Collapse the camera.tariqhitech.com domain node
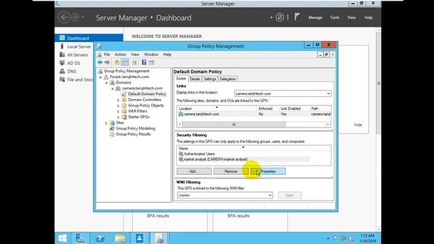 click(x=113, y=89)
